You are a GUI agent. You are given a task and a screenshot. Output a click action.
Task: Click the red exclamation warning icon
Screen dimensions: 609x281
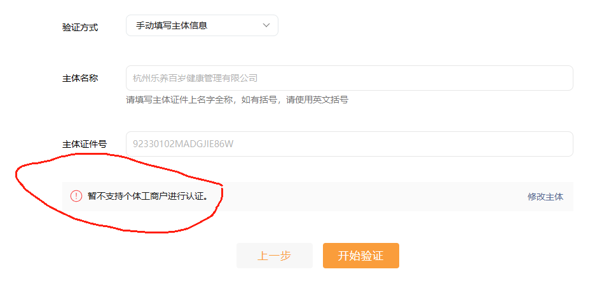tap(76, 196)
